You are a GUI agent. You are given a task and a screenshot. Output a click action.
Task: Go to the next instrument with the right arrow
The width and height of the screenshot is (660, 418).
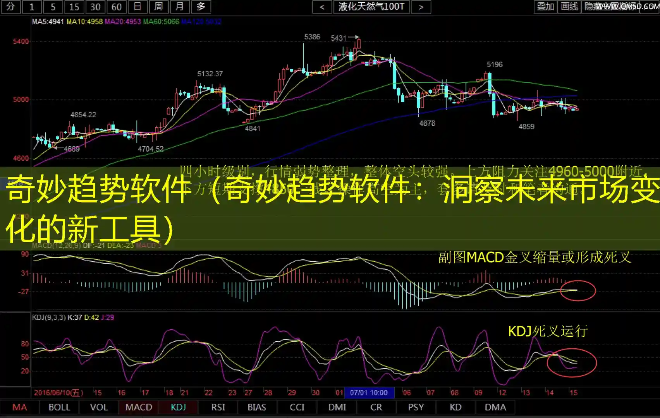tap(421, 7)
